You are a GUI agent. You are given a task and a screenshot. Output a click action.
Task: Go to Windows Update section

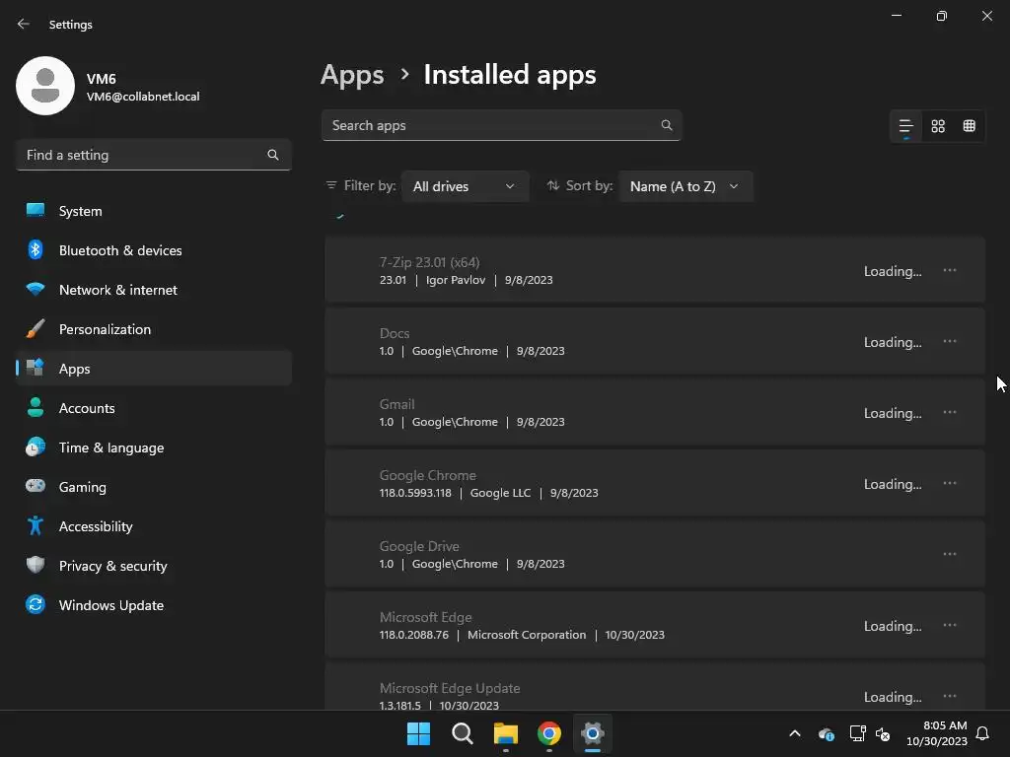click(111, 605)
